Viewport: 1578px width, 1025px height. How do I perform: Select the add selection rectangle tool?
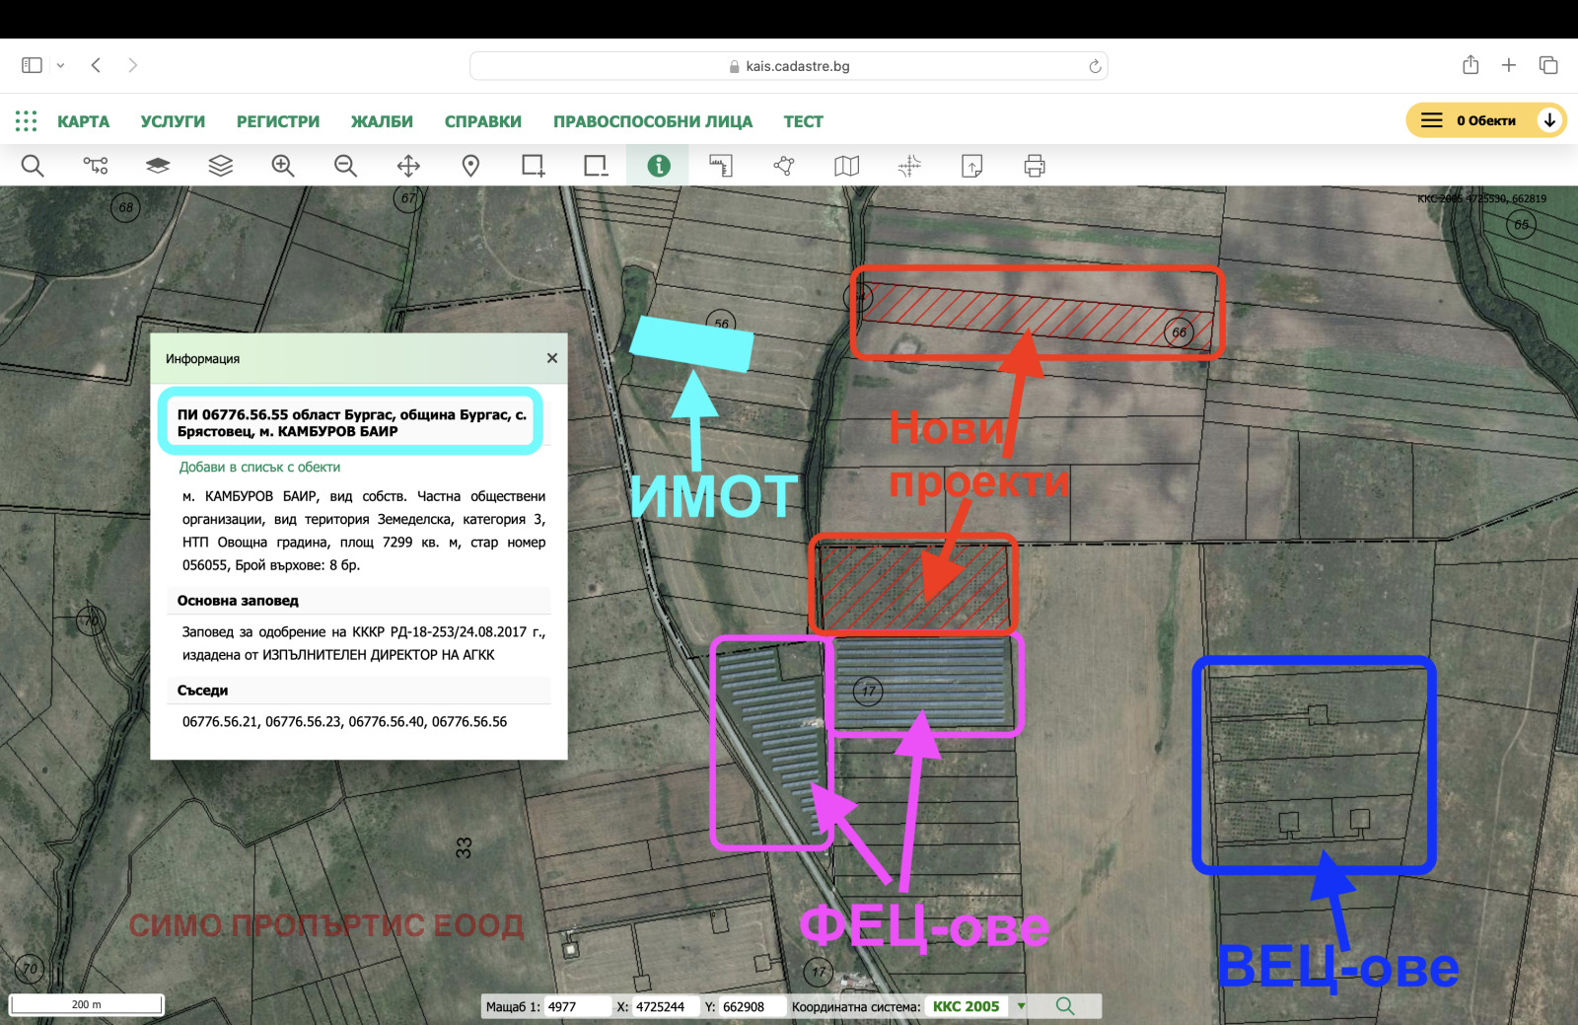pyautogui.click(x=533, y=165)
